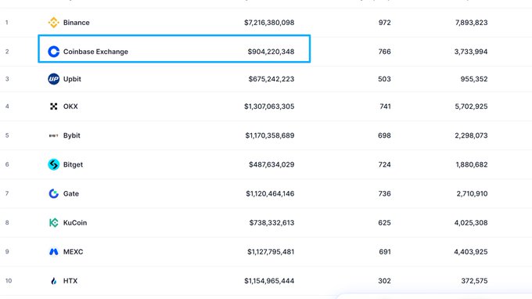
Task: Open the Upbit exchange link
Action: click(72, 79)
